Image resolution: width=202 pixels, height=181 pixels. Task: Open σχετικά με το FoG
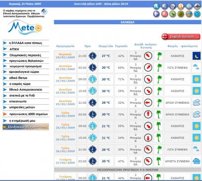pos(22,96)
